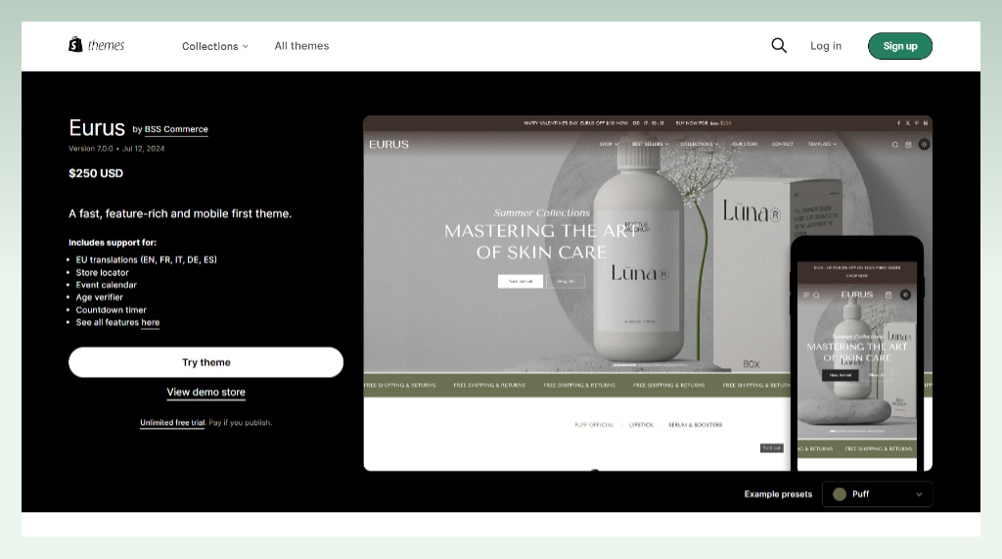Click the cart icon in the mobile preview

888,295
